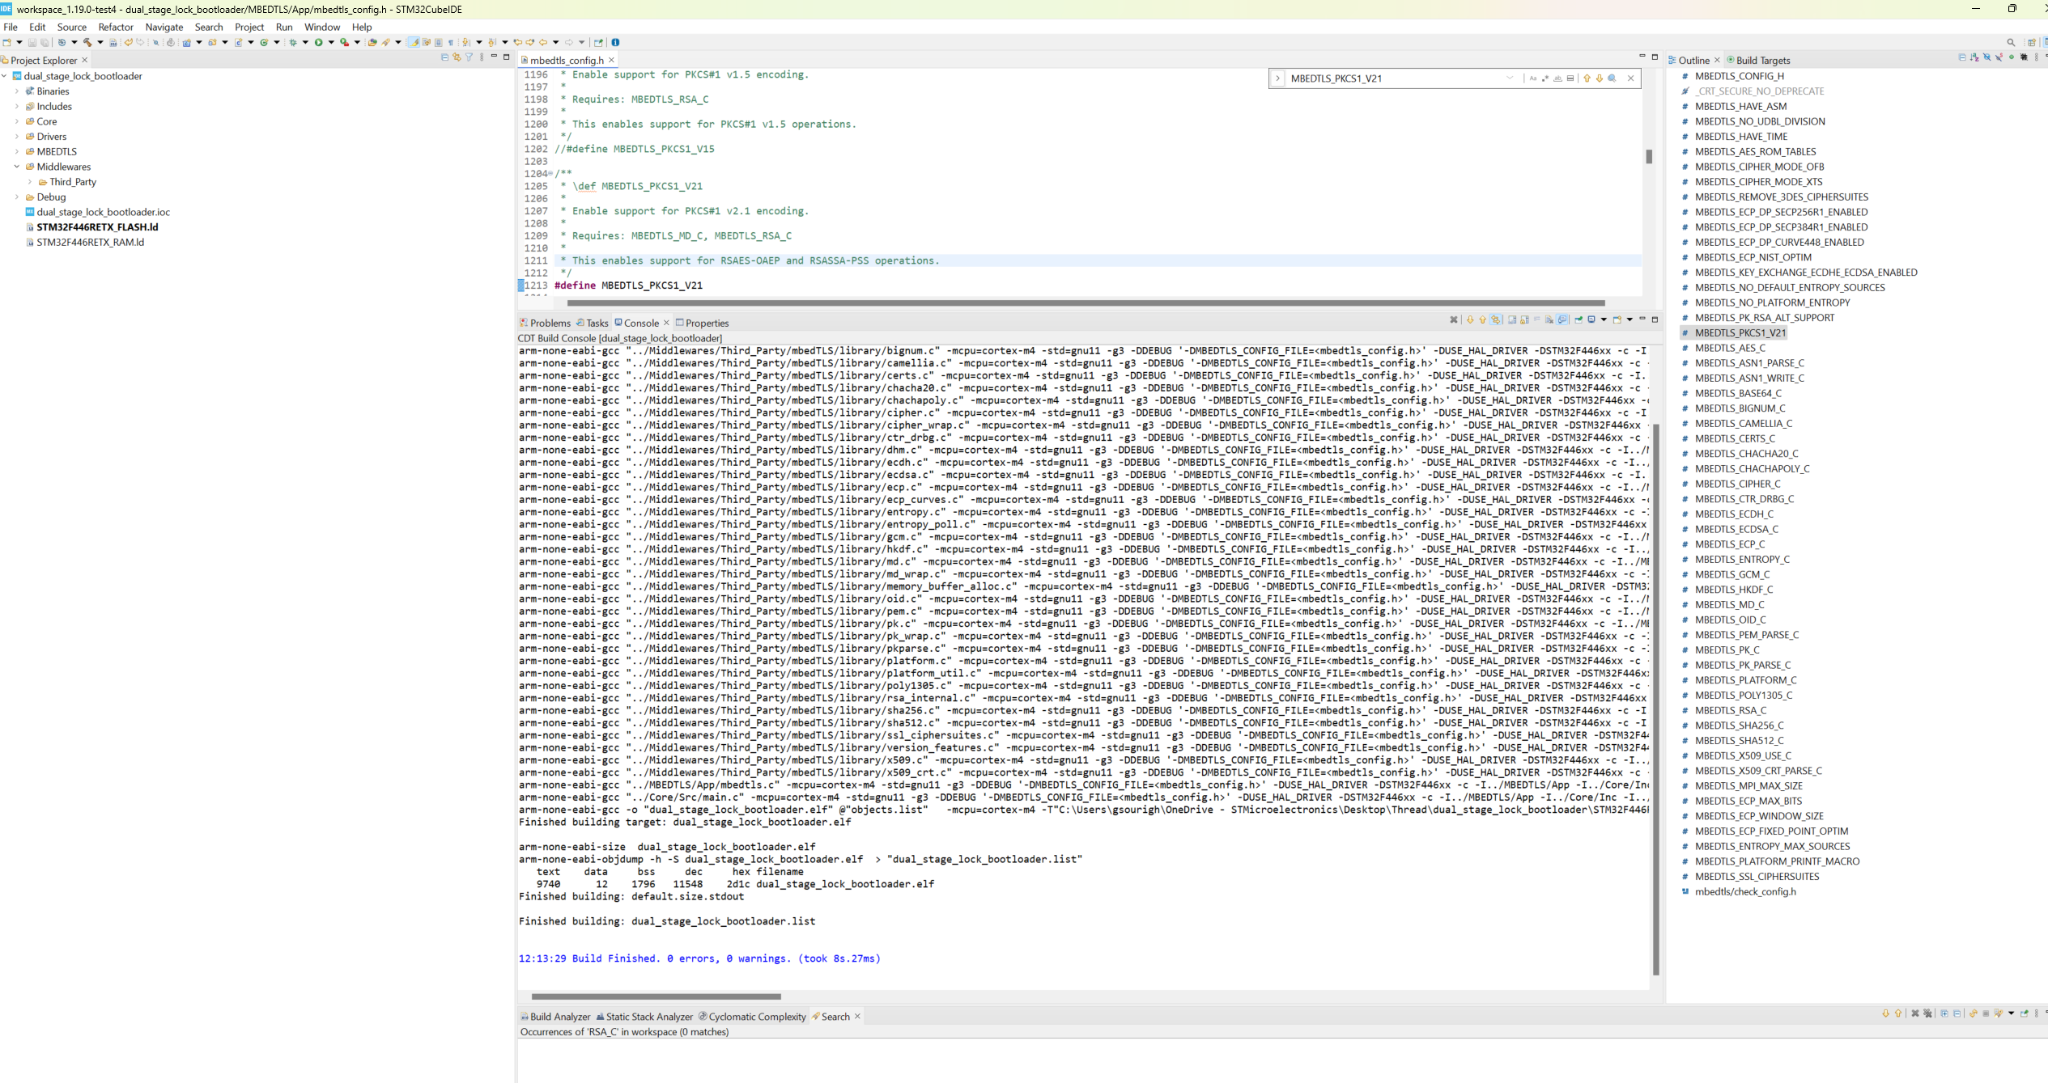Screen dimensions: 2048x1083
Task: Click Link with Editor in Project Explorer
Action: click(457, 57)
